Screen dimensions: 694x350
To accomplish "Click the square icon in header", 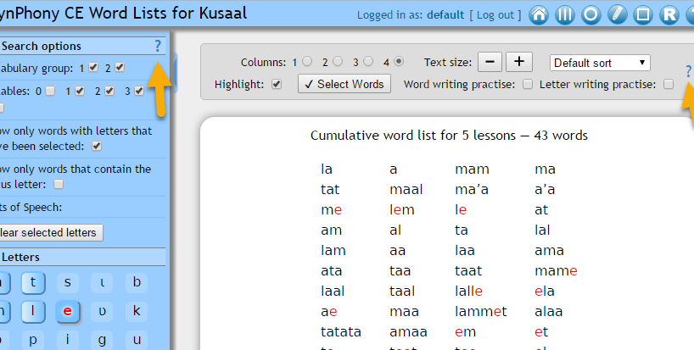I will 643,15.
